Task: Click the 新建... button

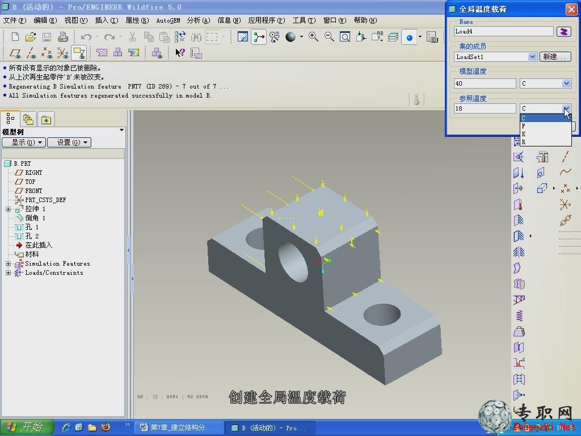Action: click(555, 57)
